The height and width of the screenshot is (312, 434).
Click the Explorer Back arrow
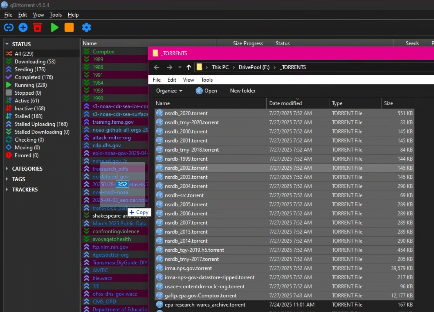[x=157, y=67]
